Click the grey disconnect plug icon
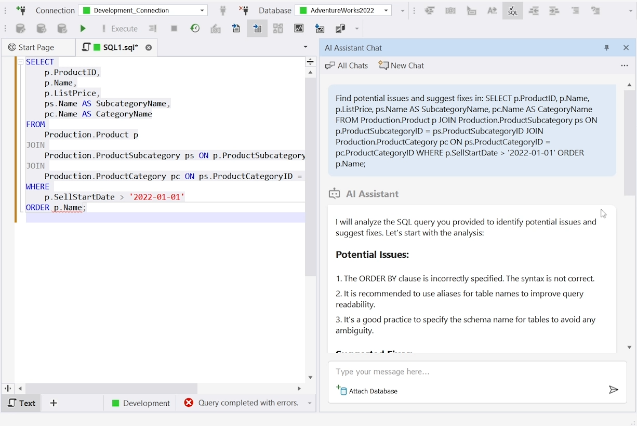The height and width of the screenshot is (426, 637). click(223, 10)
